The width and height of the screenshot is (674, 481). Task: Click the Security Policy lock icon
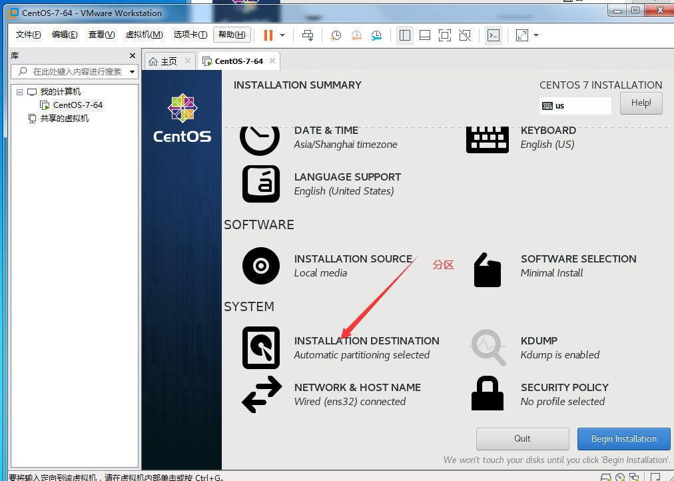488,393
